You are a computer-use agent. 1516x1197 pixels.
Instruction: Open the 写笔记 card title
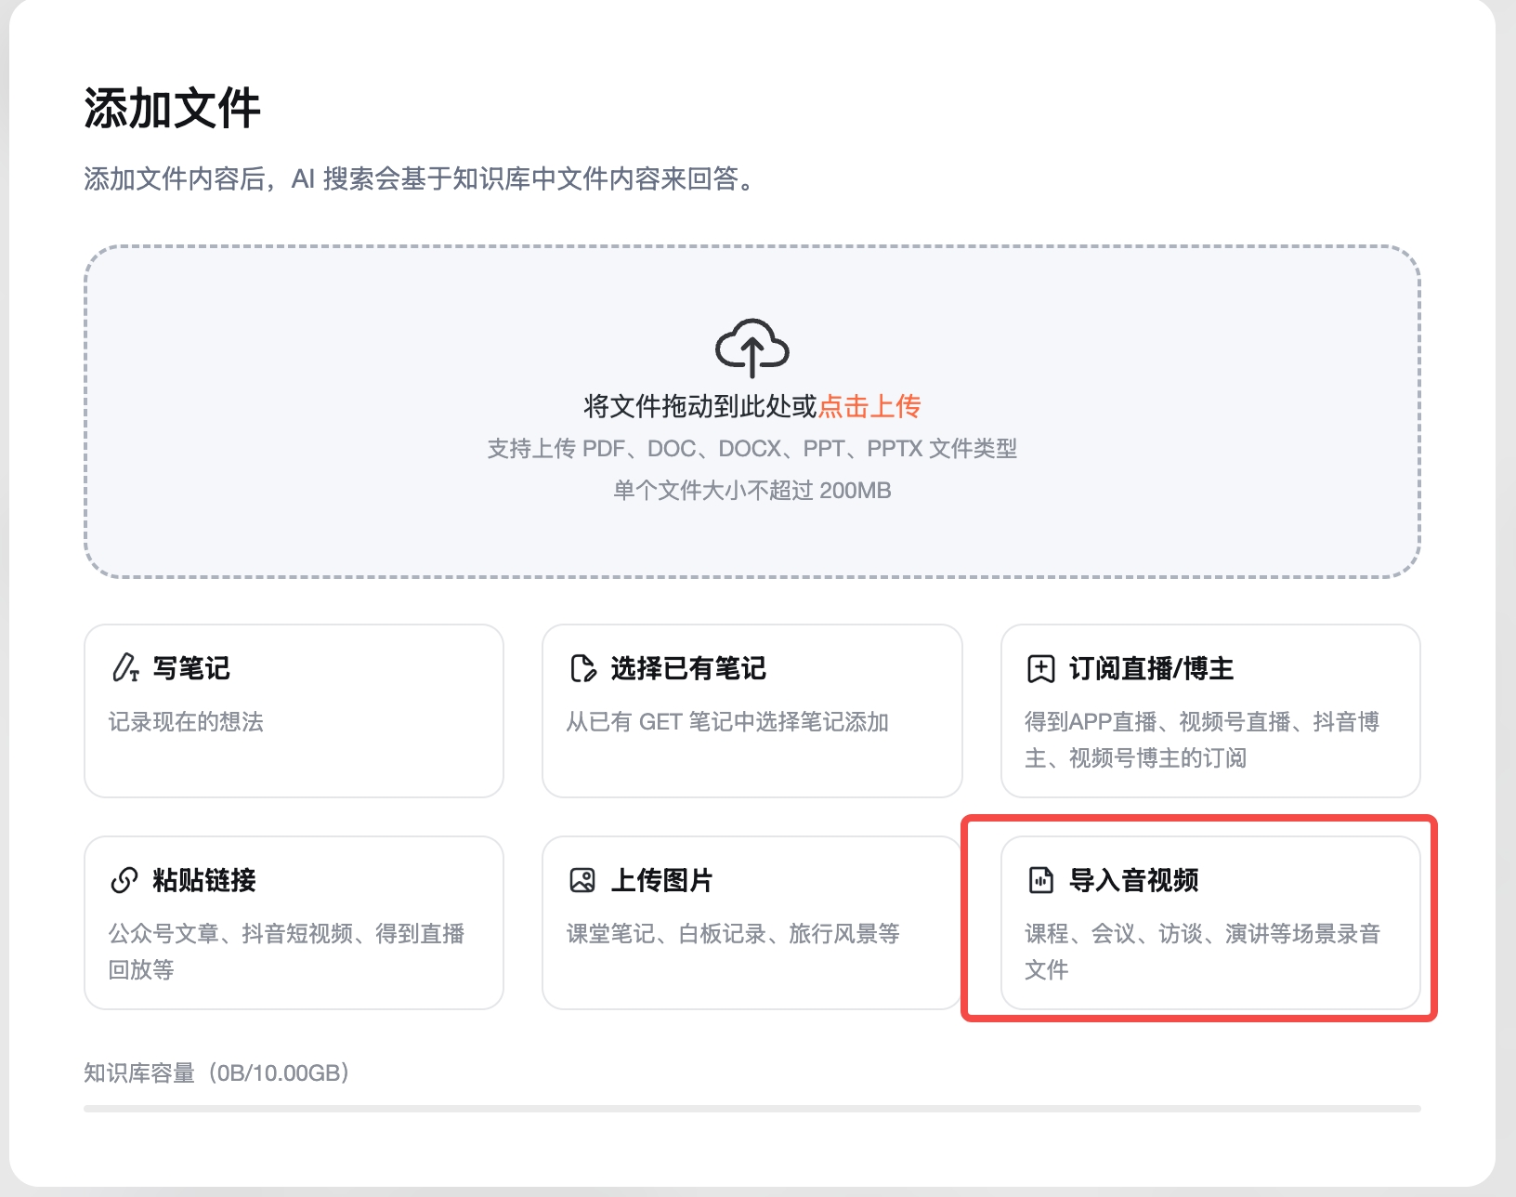[191, 668]
